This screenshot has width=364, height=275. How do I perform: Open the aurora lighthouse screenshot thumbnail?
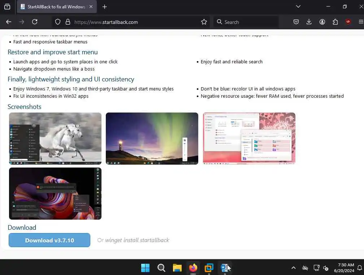coord(152,139)
